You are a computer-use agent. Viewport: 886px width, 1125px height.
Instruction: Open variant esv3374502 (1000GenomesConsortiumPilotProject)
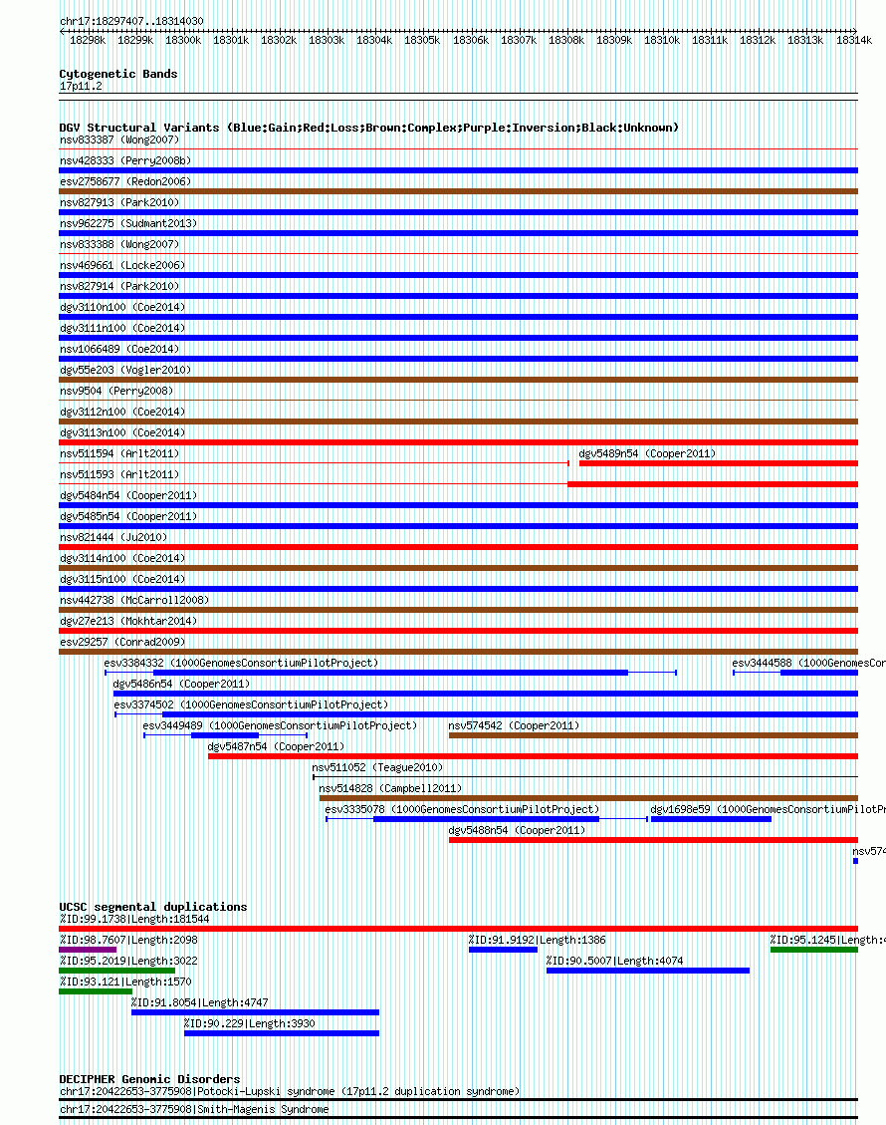click(x=251, y=704)
